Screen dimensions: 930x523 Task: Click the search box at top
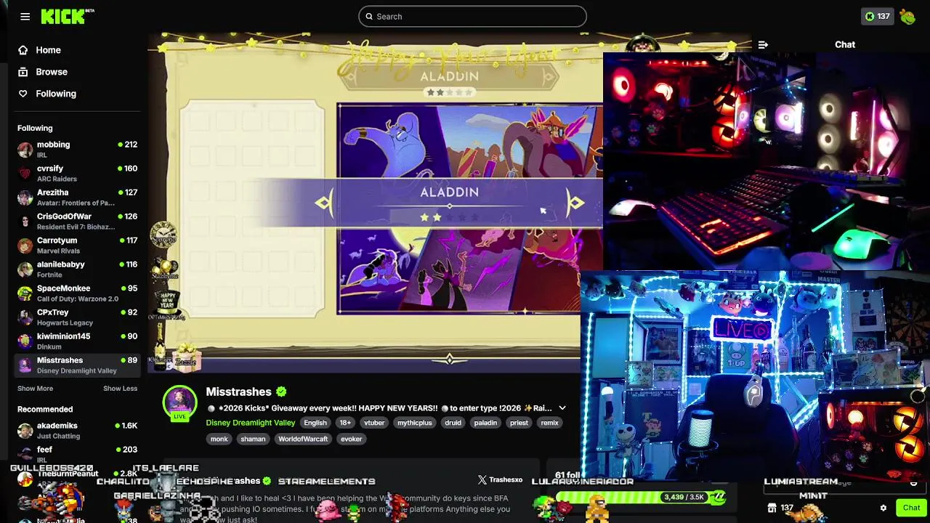point(472,16)
